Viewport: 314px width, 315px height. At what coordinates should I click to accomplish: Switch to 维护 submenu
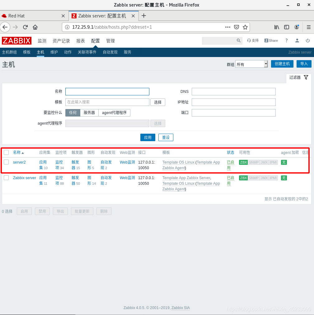point(54,52)
